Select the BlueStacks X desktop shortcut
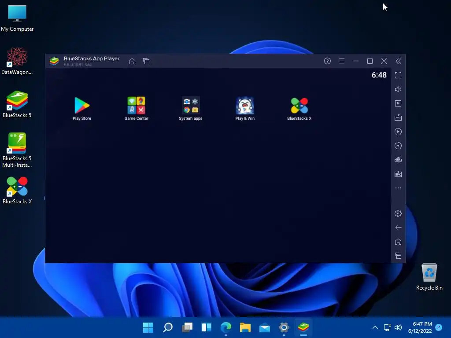 (x=17, y=191)
